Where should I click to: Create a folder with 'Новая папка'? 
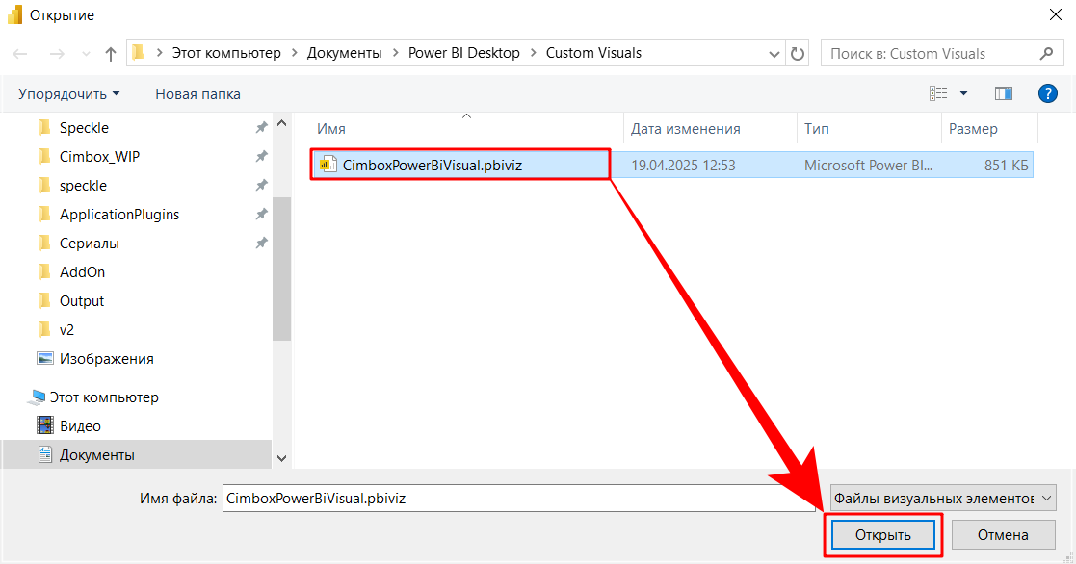[197, 94]
